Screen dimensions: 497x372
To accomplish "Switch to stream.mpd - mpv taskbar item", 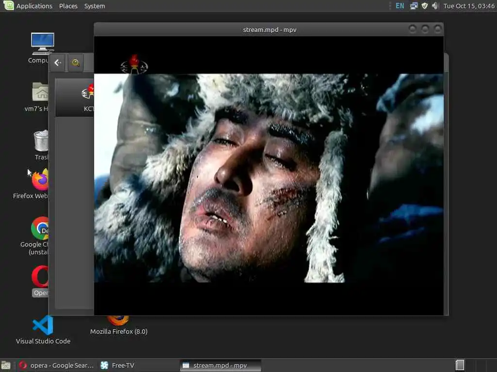I will (220, 365).
